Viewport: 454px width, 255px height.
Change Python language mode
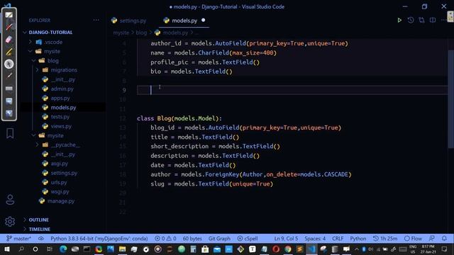[x=358, y=239]
